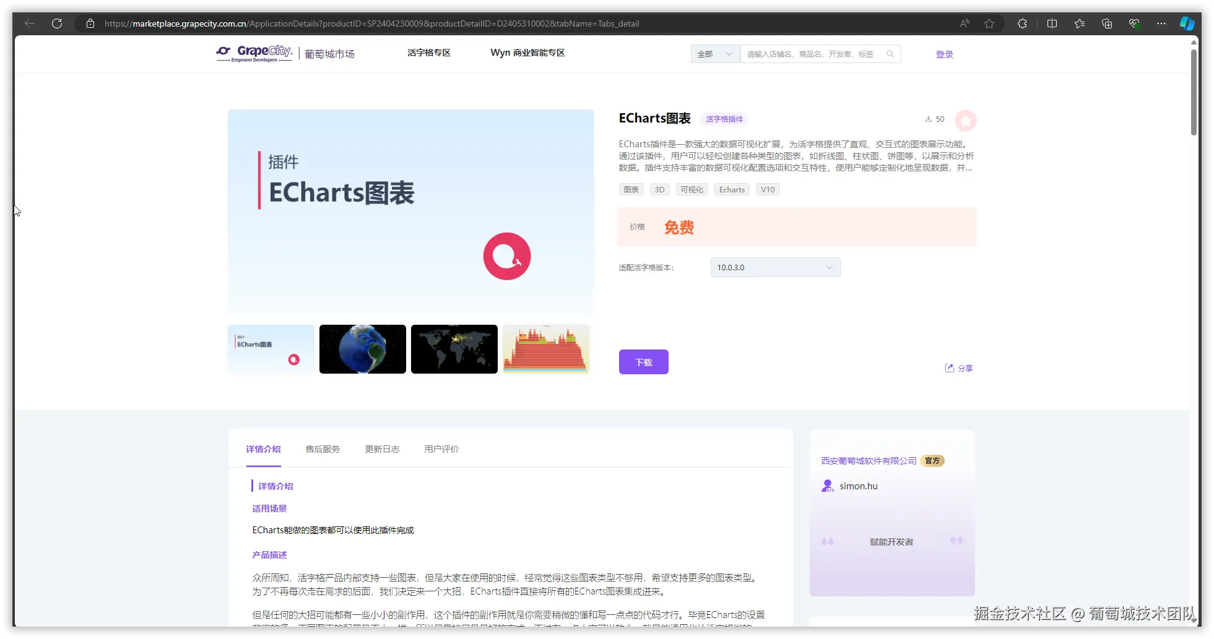Add page to favorites star icon
This screenshot has height=639, width=1214.
989,24
